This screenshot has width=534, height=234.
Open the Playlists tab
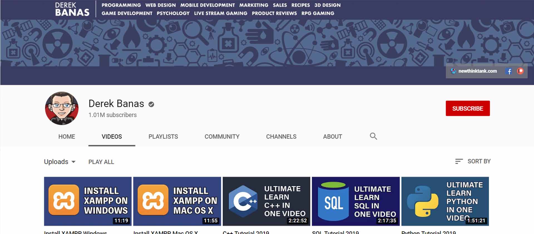pos(163,137)
